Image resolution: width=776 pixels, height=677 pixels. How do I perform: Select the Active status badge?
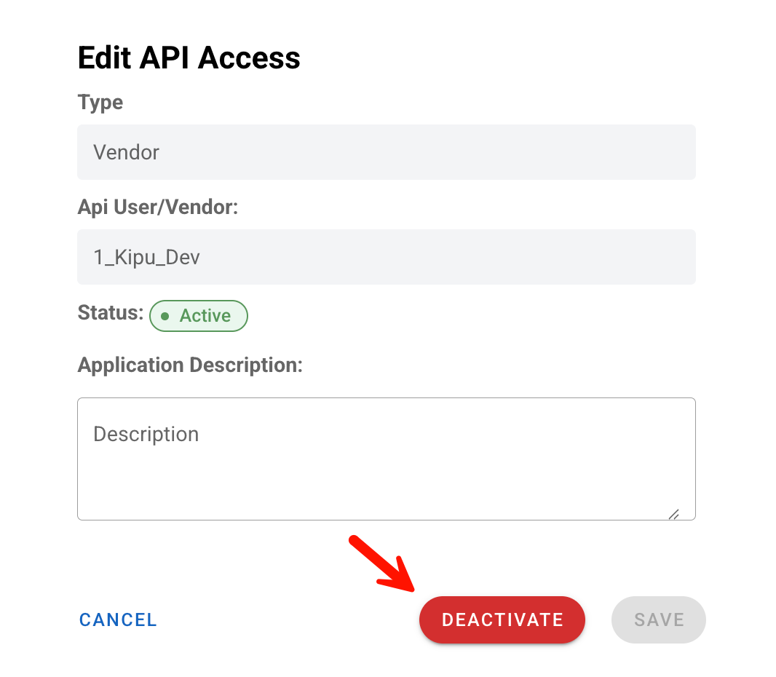pos(199,316)
